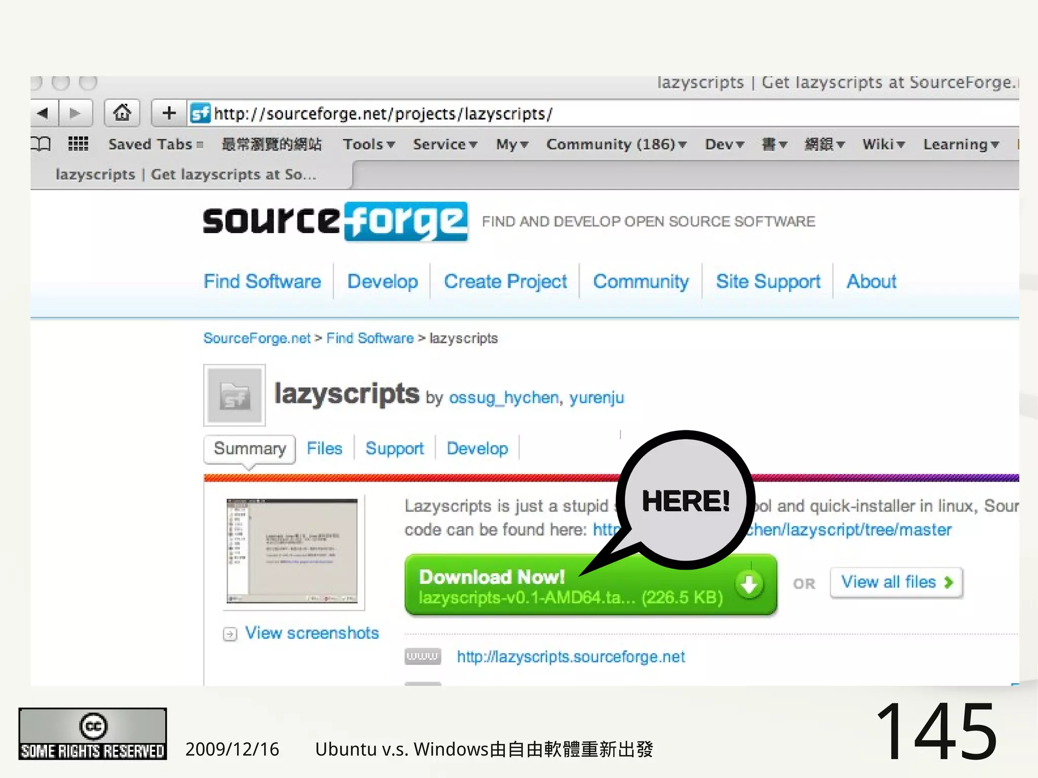Expand the Tools bookmark menu
1038x778 pixels.
click(x=369, y=144)
